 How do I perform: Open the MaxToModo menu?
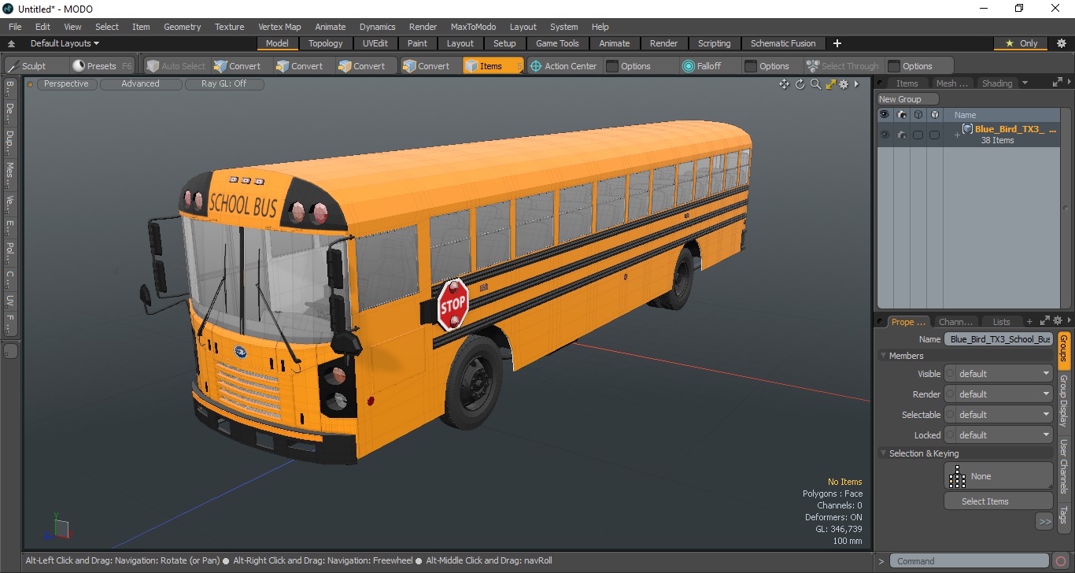[x=473, y=27]
